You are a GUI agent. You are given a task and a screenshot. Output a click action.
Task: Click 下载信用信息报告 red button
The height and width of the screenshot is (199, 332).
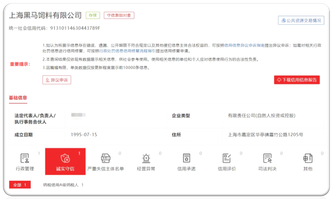297,80
